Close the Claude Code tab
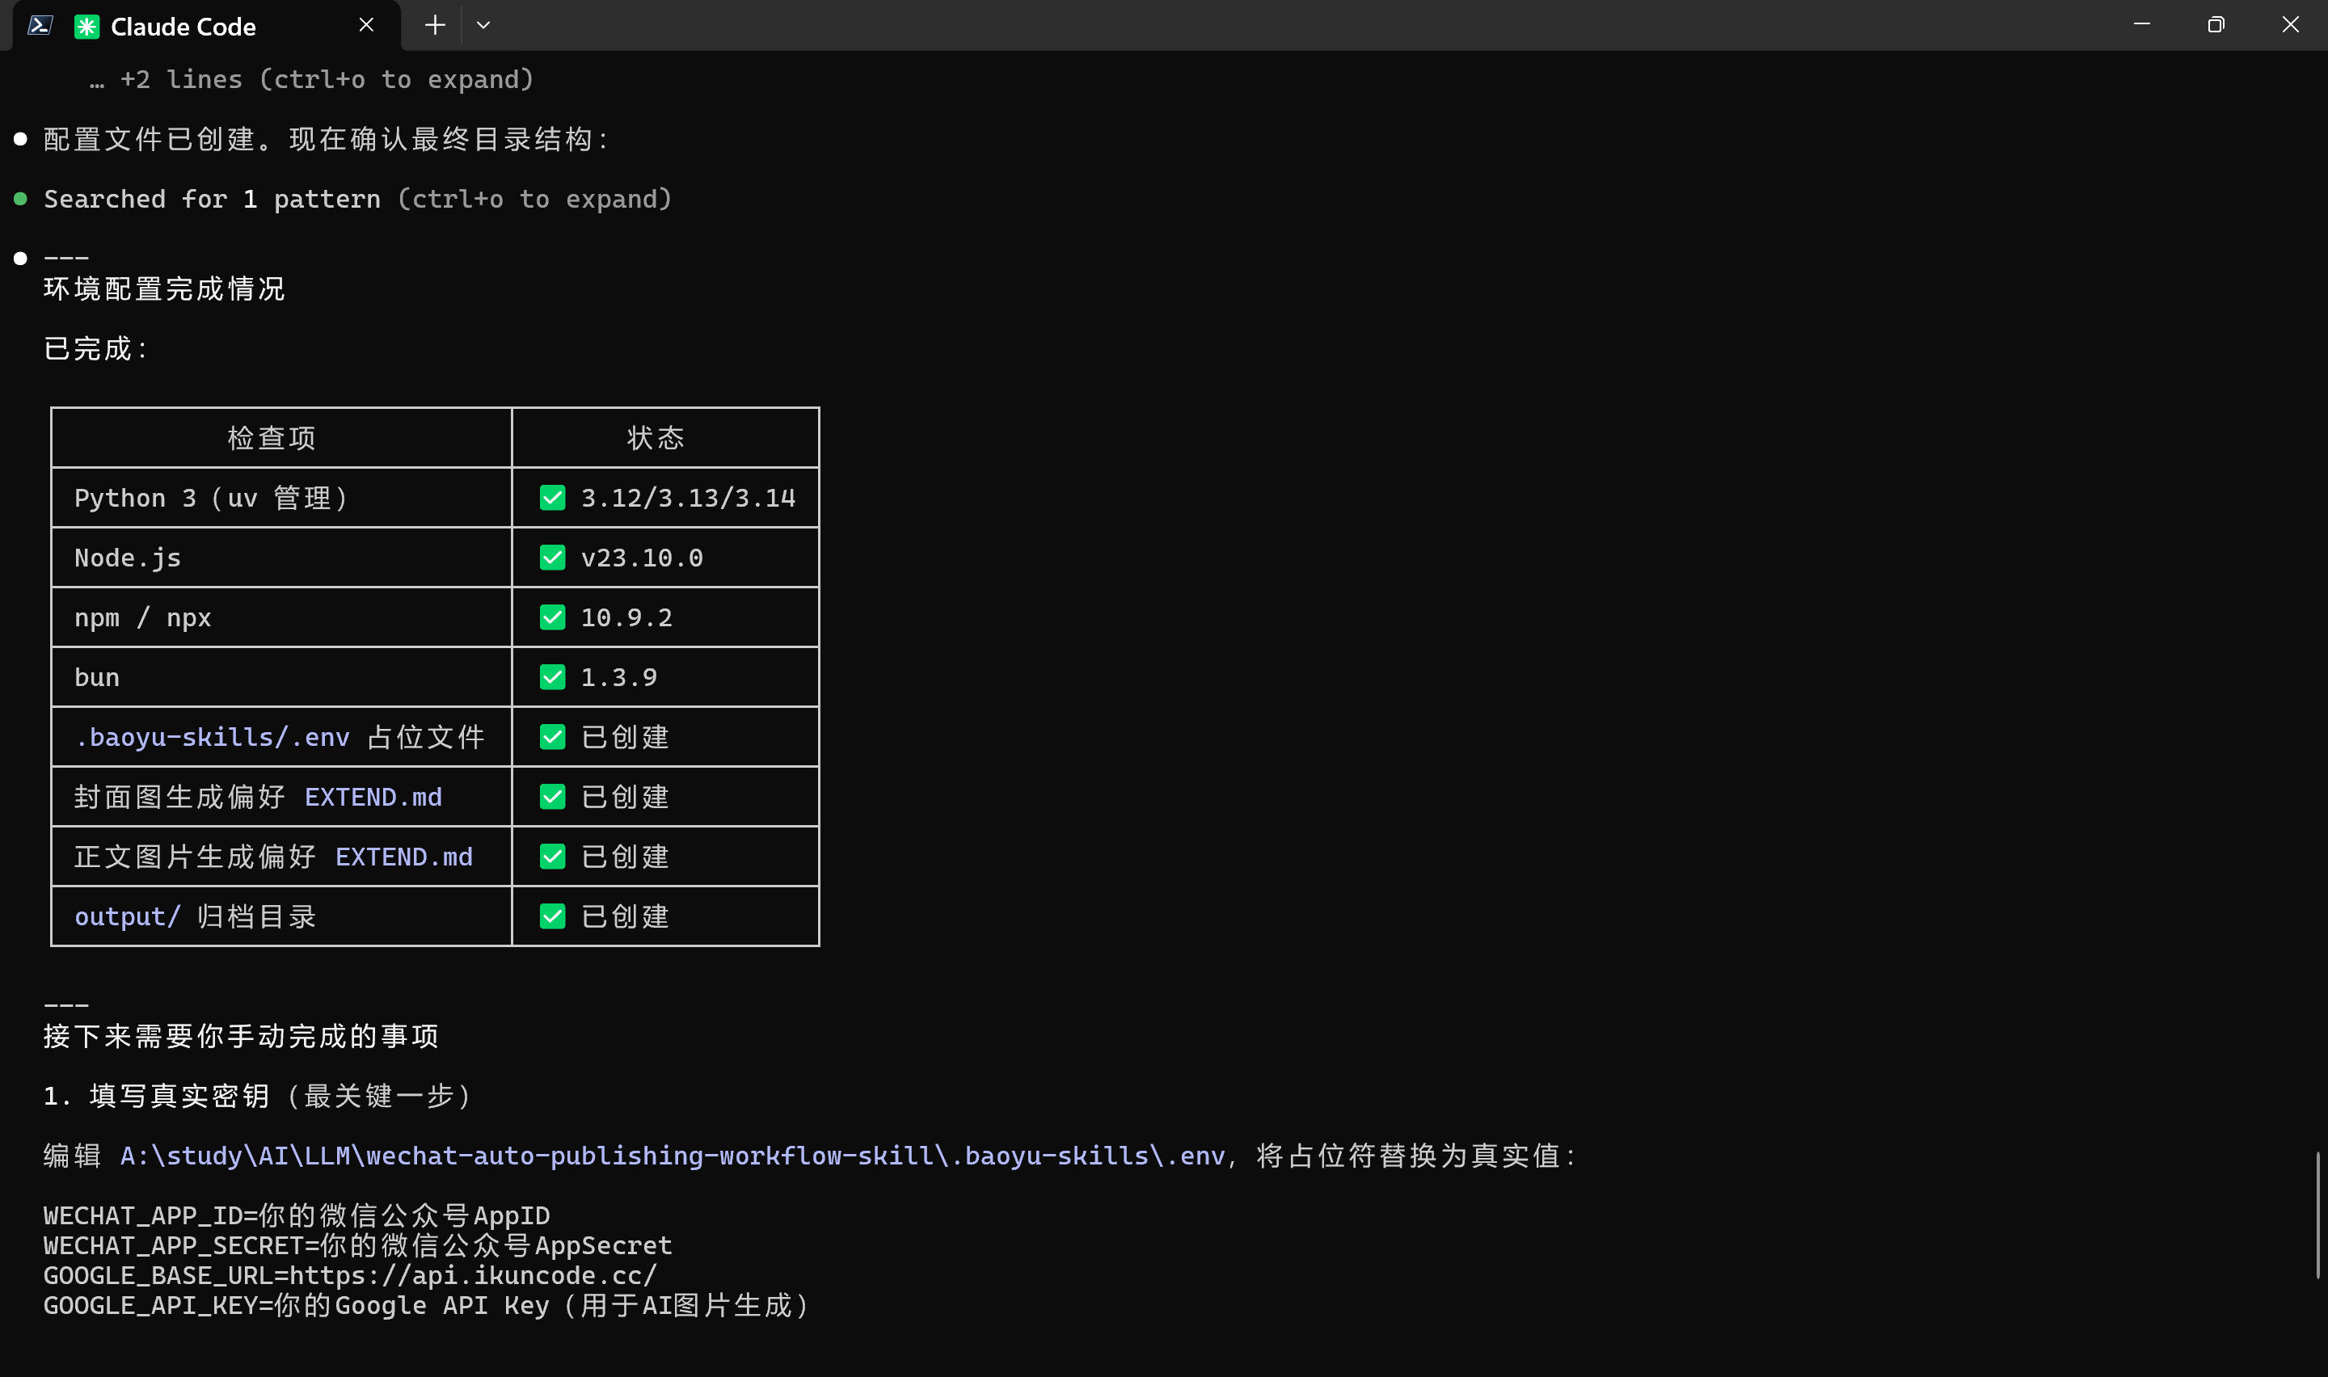The image size is (2328, 1377). click(x=366, y=25)
